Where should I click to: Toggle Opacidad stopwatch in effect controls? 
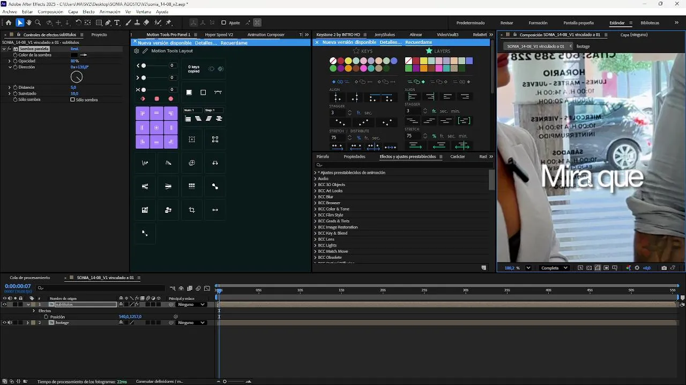(x=15, y=61)
